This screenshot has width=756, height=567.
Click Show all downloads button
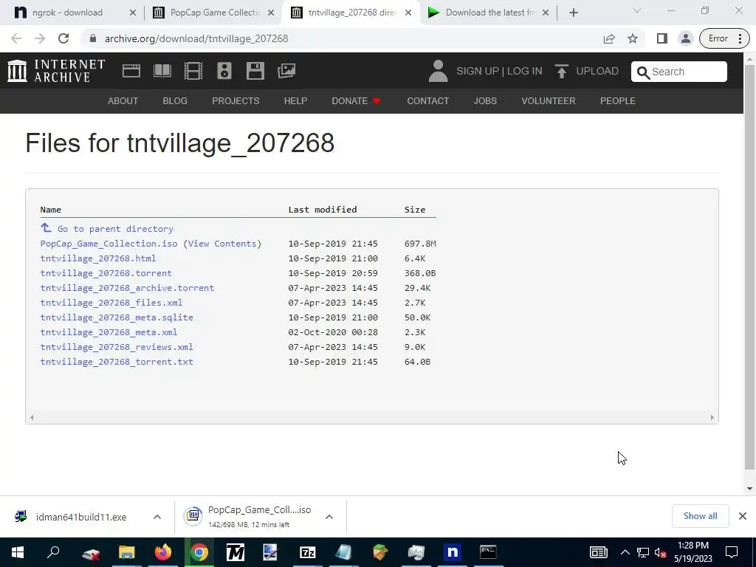(x=700, y=516)
